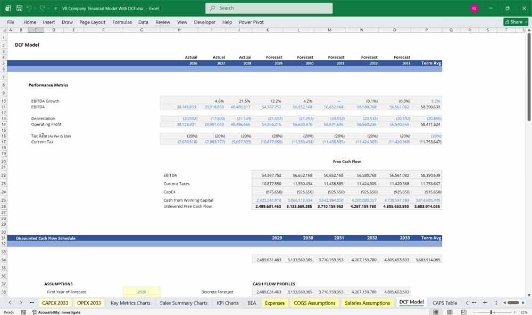Select the Unlevered Free Cash Flow label
532x315 pixels.
pos(188,206)
